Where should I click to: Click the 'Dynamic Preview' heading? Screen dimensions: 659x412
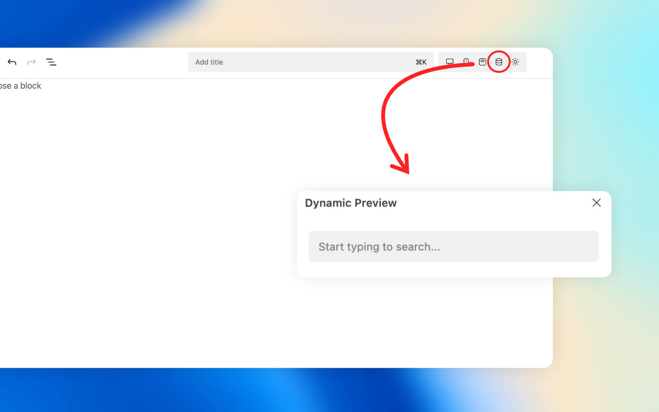tap(351, 203)
